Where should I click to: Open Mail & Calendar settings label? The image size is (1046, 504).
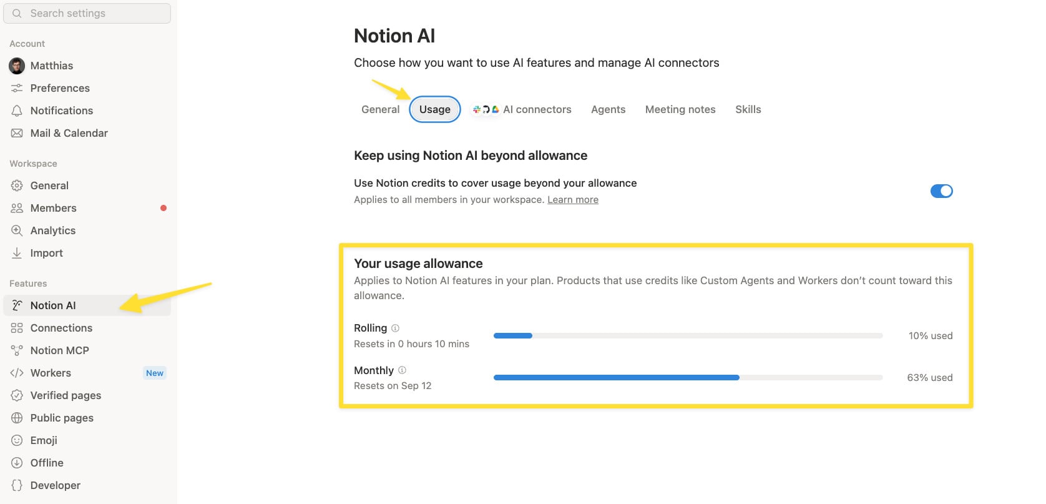coord(69,133)
